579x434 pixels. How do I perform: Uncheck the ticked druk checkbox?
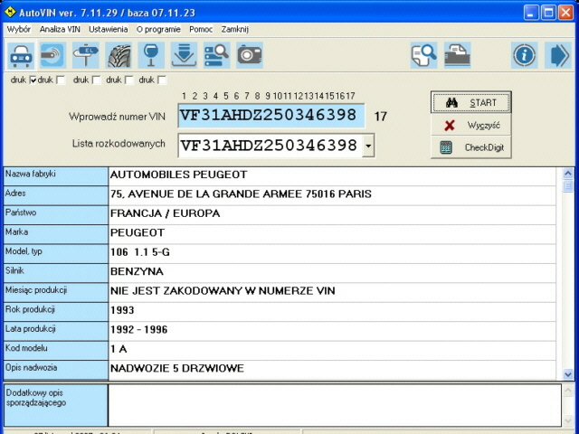click(33, 80)
